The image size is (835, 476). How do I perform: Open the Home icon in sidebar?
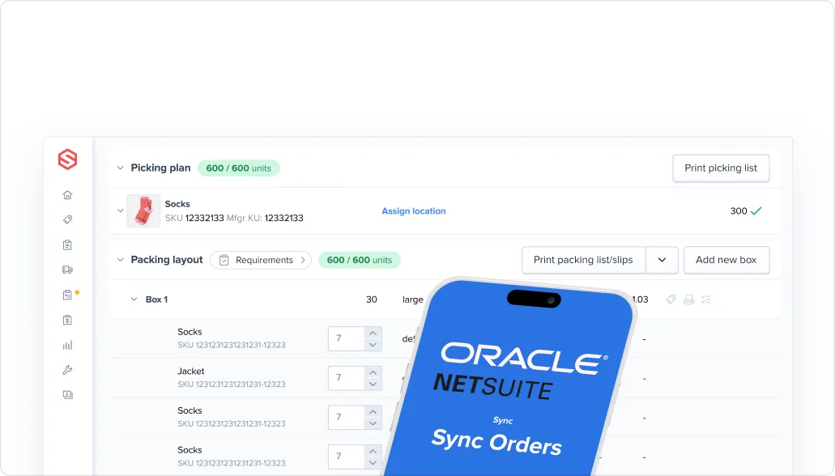click(67, 194)
